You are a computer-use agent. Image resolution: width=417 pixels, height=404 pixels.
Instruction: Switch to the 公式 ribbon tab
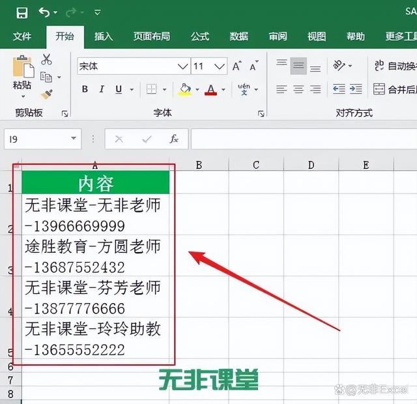pyautogui.click(x=200, y=36)
